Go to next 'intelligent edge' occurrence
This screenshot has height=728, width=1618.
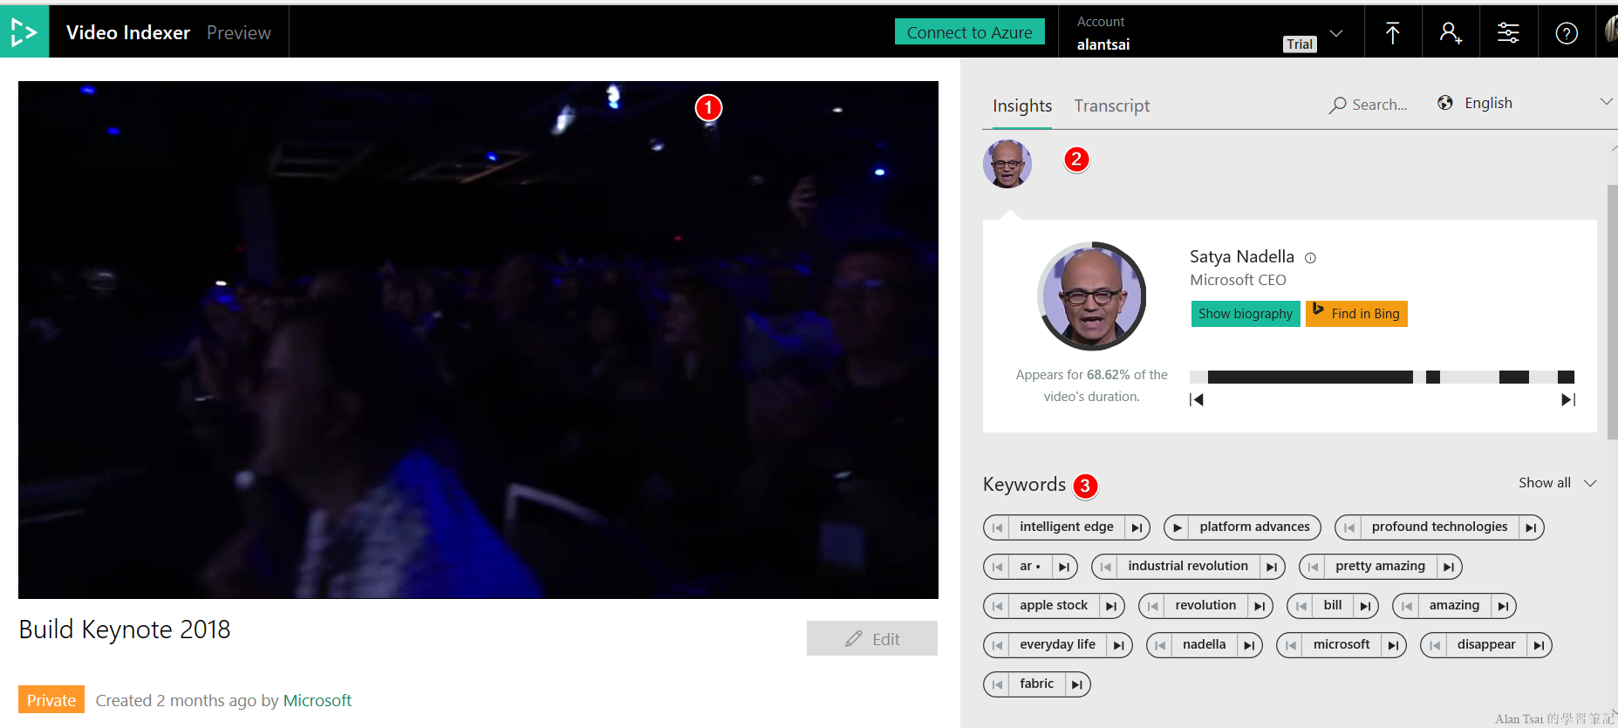coord(1137,527)
